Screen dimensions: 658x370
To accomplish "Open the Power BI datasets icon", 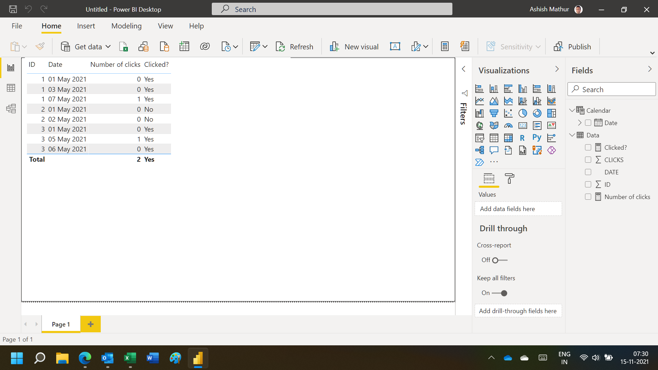I will [144, 47].
